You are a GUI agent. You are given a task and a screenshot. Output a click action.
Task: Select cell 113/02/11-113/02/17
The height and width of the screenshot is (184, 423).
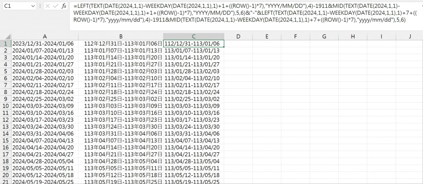pos(194,85)
